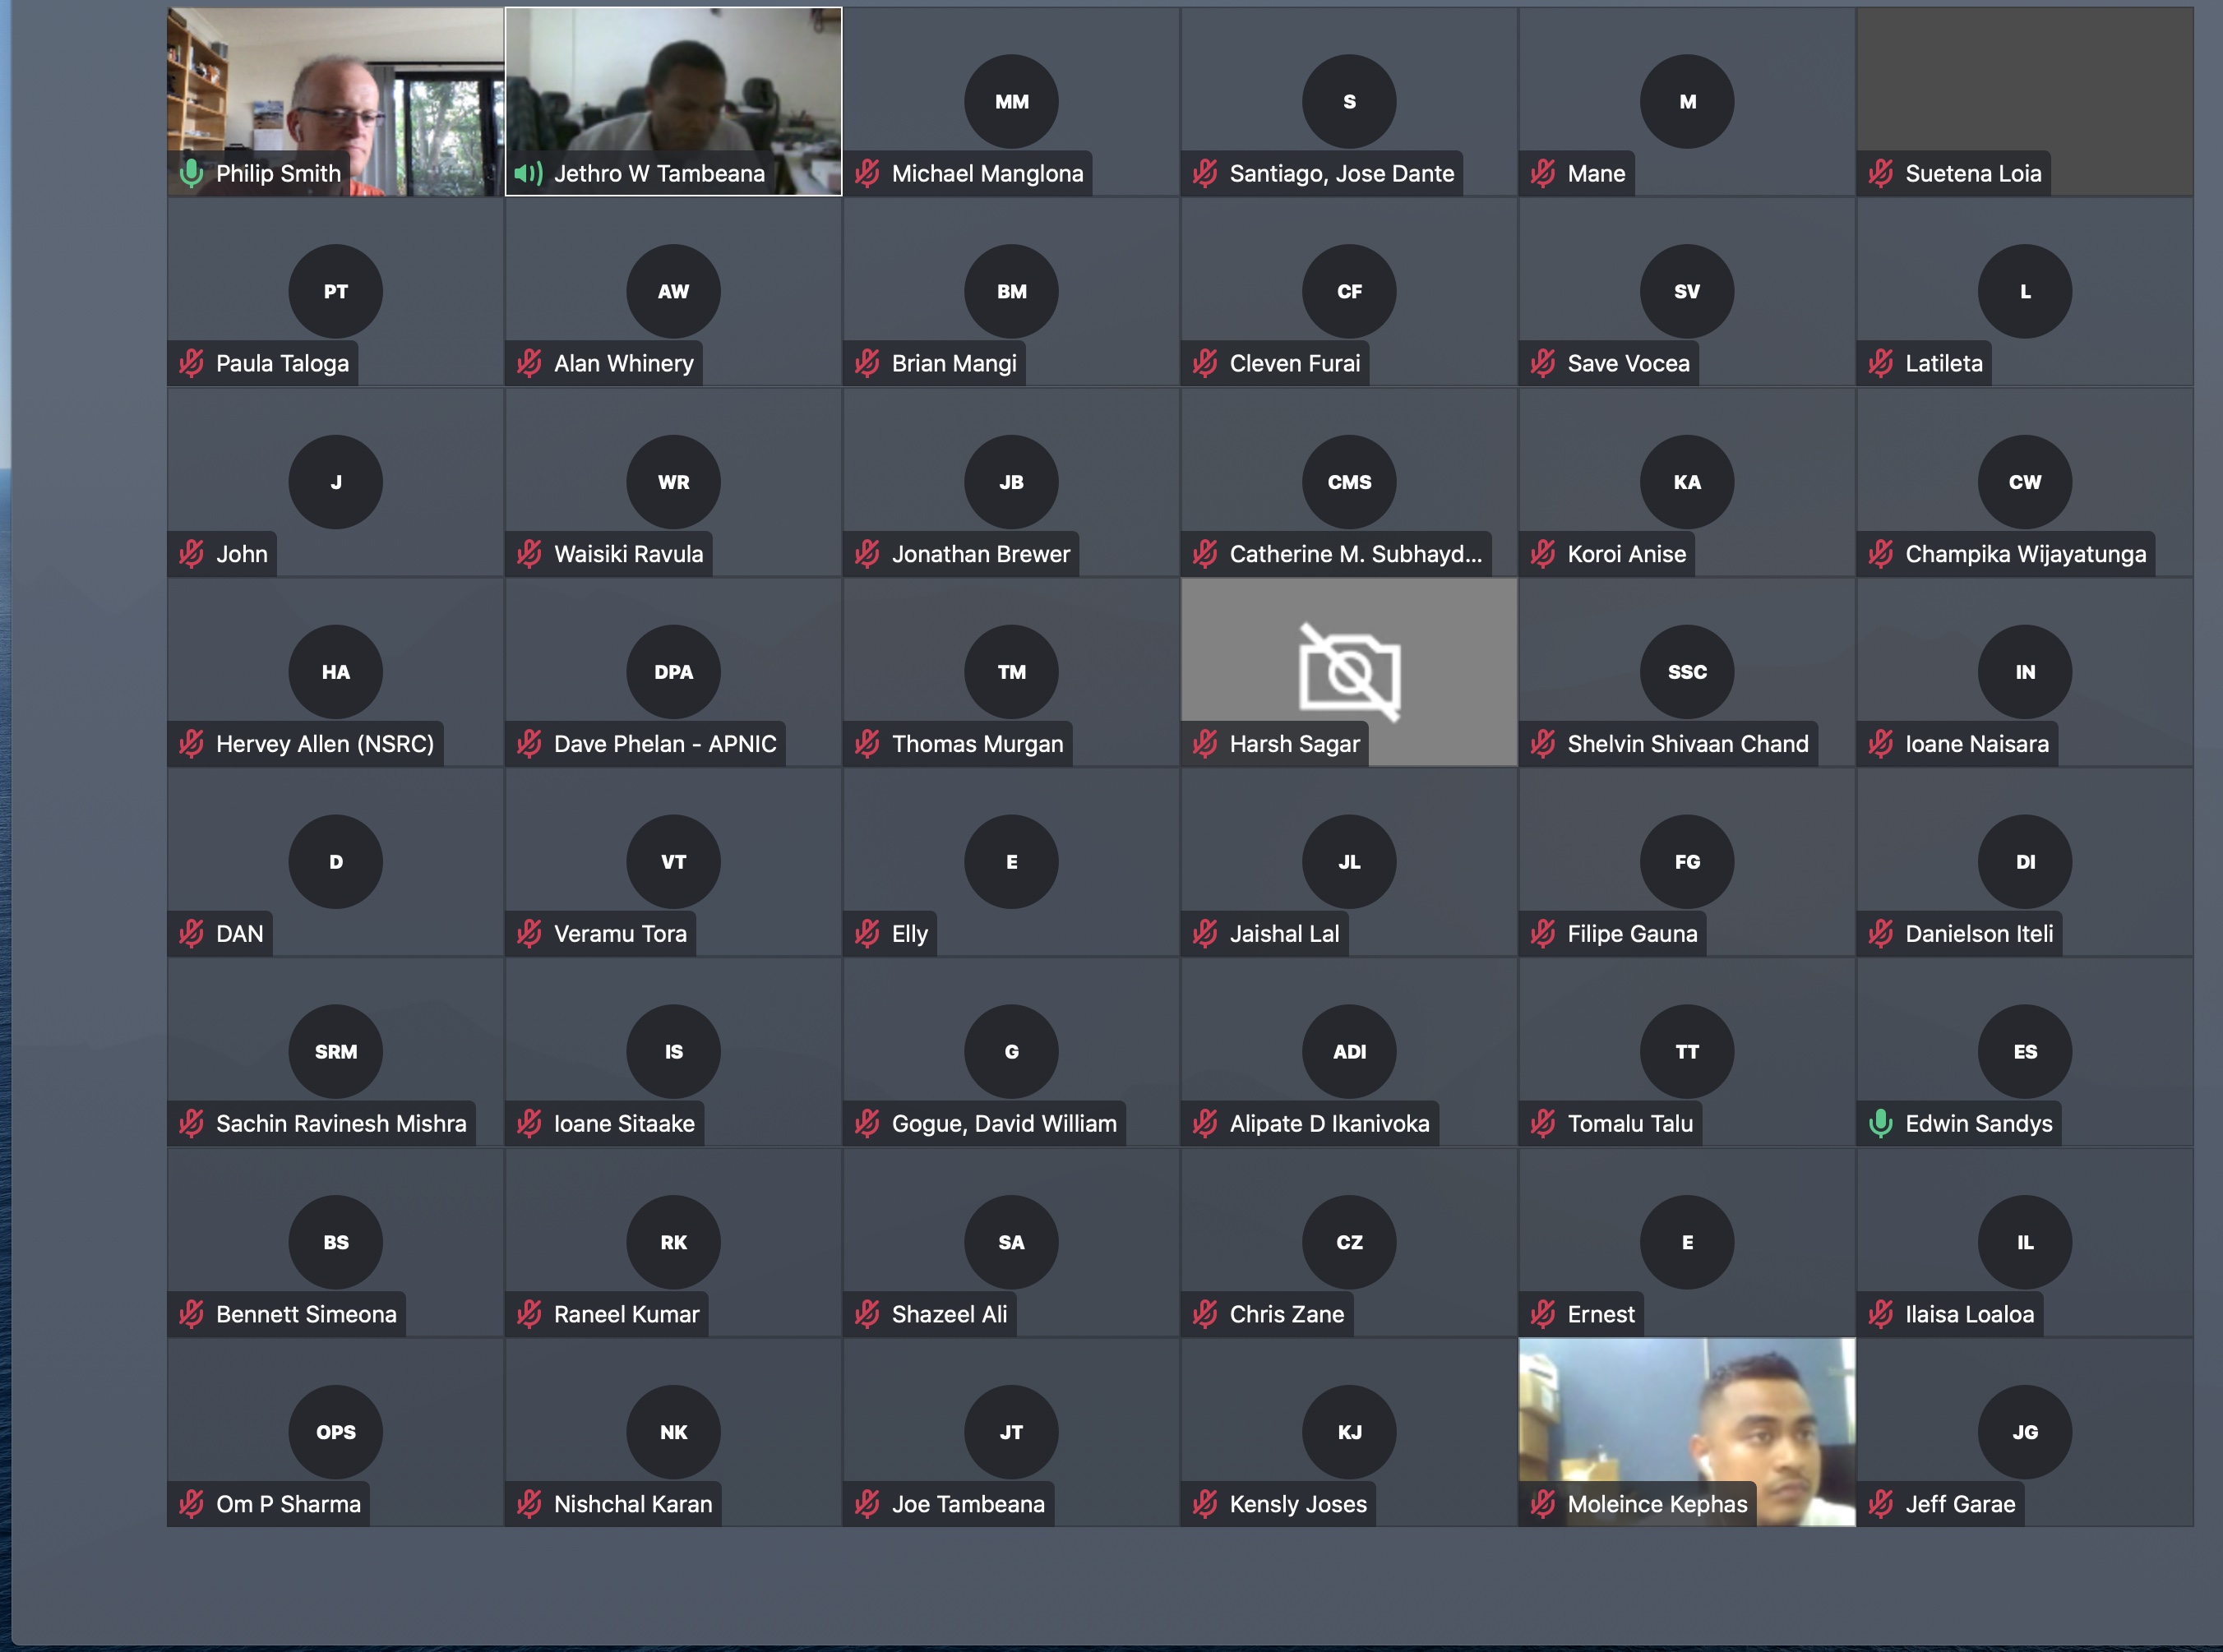Click the MM avatar of Michael Manglona
Image resolution: width=2223 pixels, height=1652 pixels.
click(1011, 101)
